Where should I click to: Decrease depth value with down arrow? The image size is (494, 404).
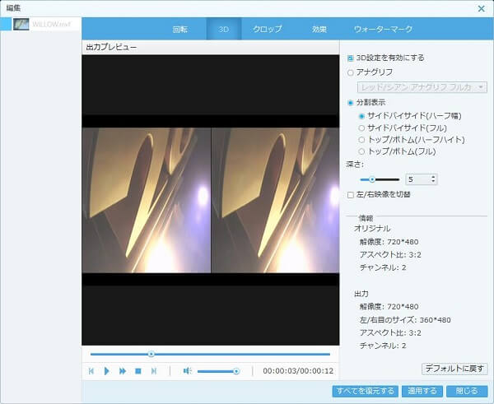[x=434, y=182]
